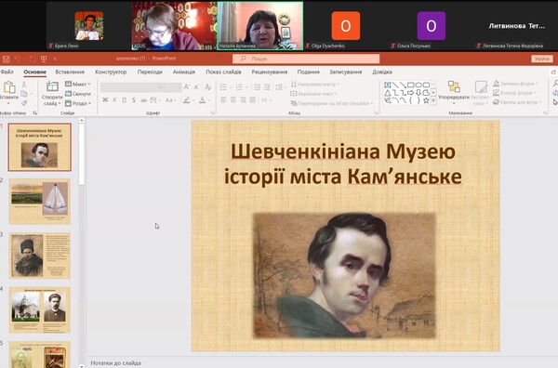
Task: Click the share icon at ribbon right edge
Action: pos(553,72)
